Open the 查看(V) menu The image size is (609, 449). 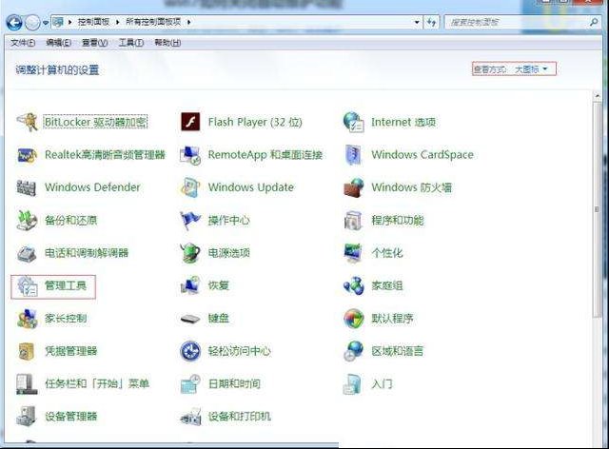(x=95, y=43)
